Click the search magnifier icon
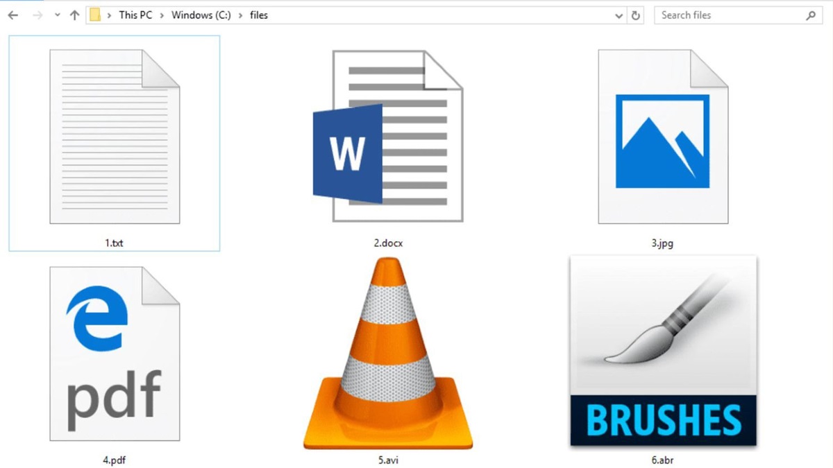Viewport: 833px width, 468px height. tap(811, 15)
